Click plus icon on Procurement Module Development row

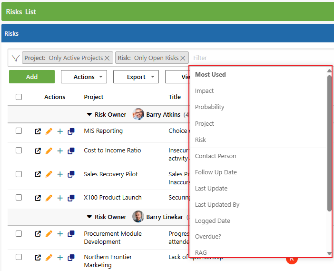pyautogui.click(x=60, y=234)
